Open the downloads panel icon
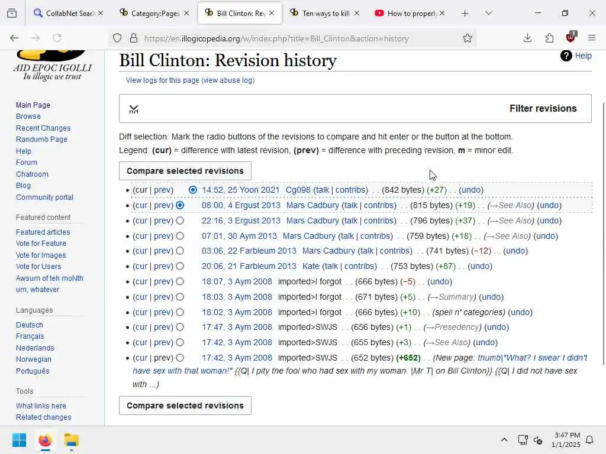This screenshot has height=454, width=606. 527,38
